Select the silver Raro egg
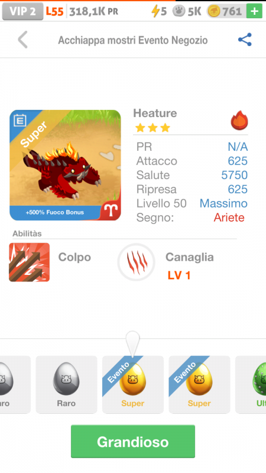The image size is (266, 473). tap(66, 384)
